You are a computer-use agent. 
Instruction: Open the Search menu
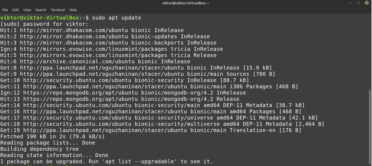tap(41, 10)
